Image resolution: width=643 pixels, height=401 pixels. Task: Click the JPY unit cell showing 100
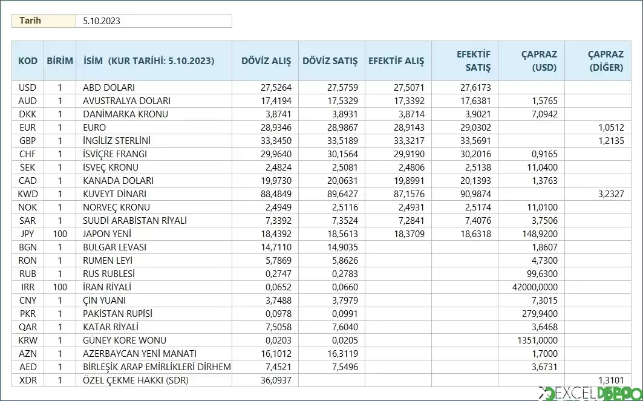click(60, 234)
